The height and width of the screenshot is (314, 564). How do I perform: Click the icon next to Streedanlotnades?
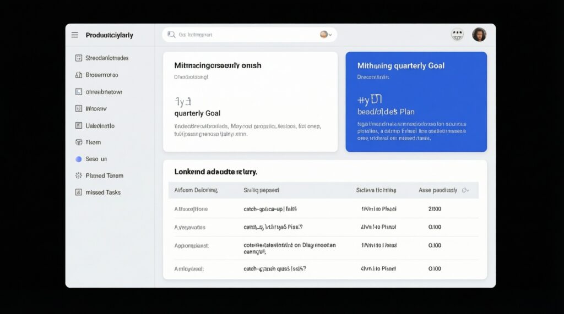click(78, 58)
